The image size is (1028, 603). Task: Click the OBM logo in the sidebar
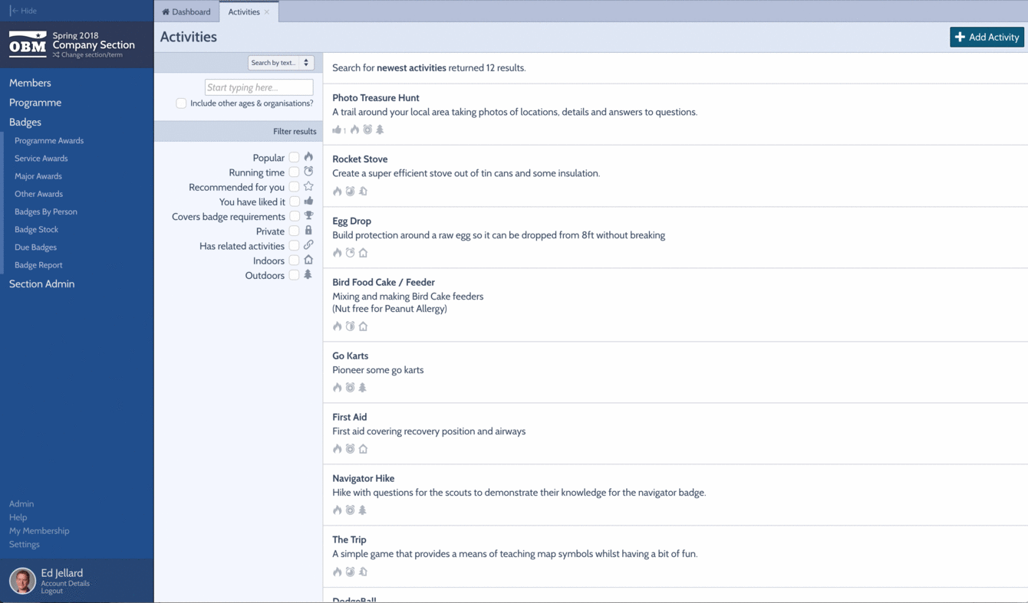[x=28, y=45]
